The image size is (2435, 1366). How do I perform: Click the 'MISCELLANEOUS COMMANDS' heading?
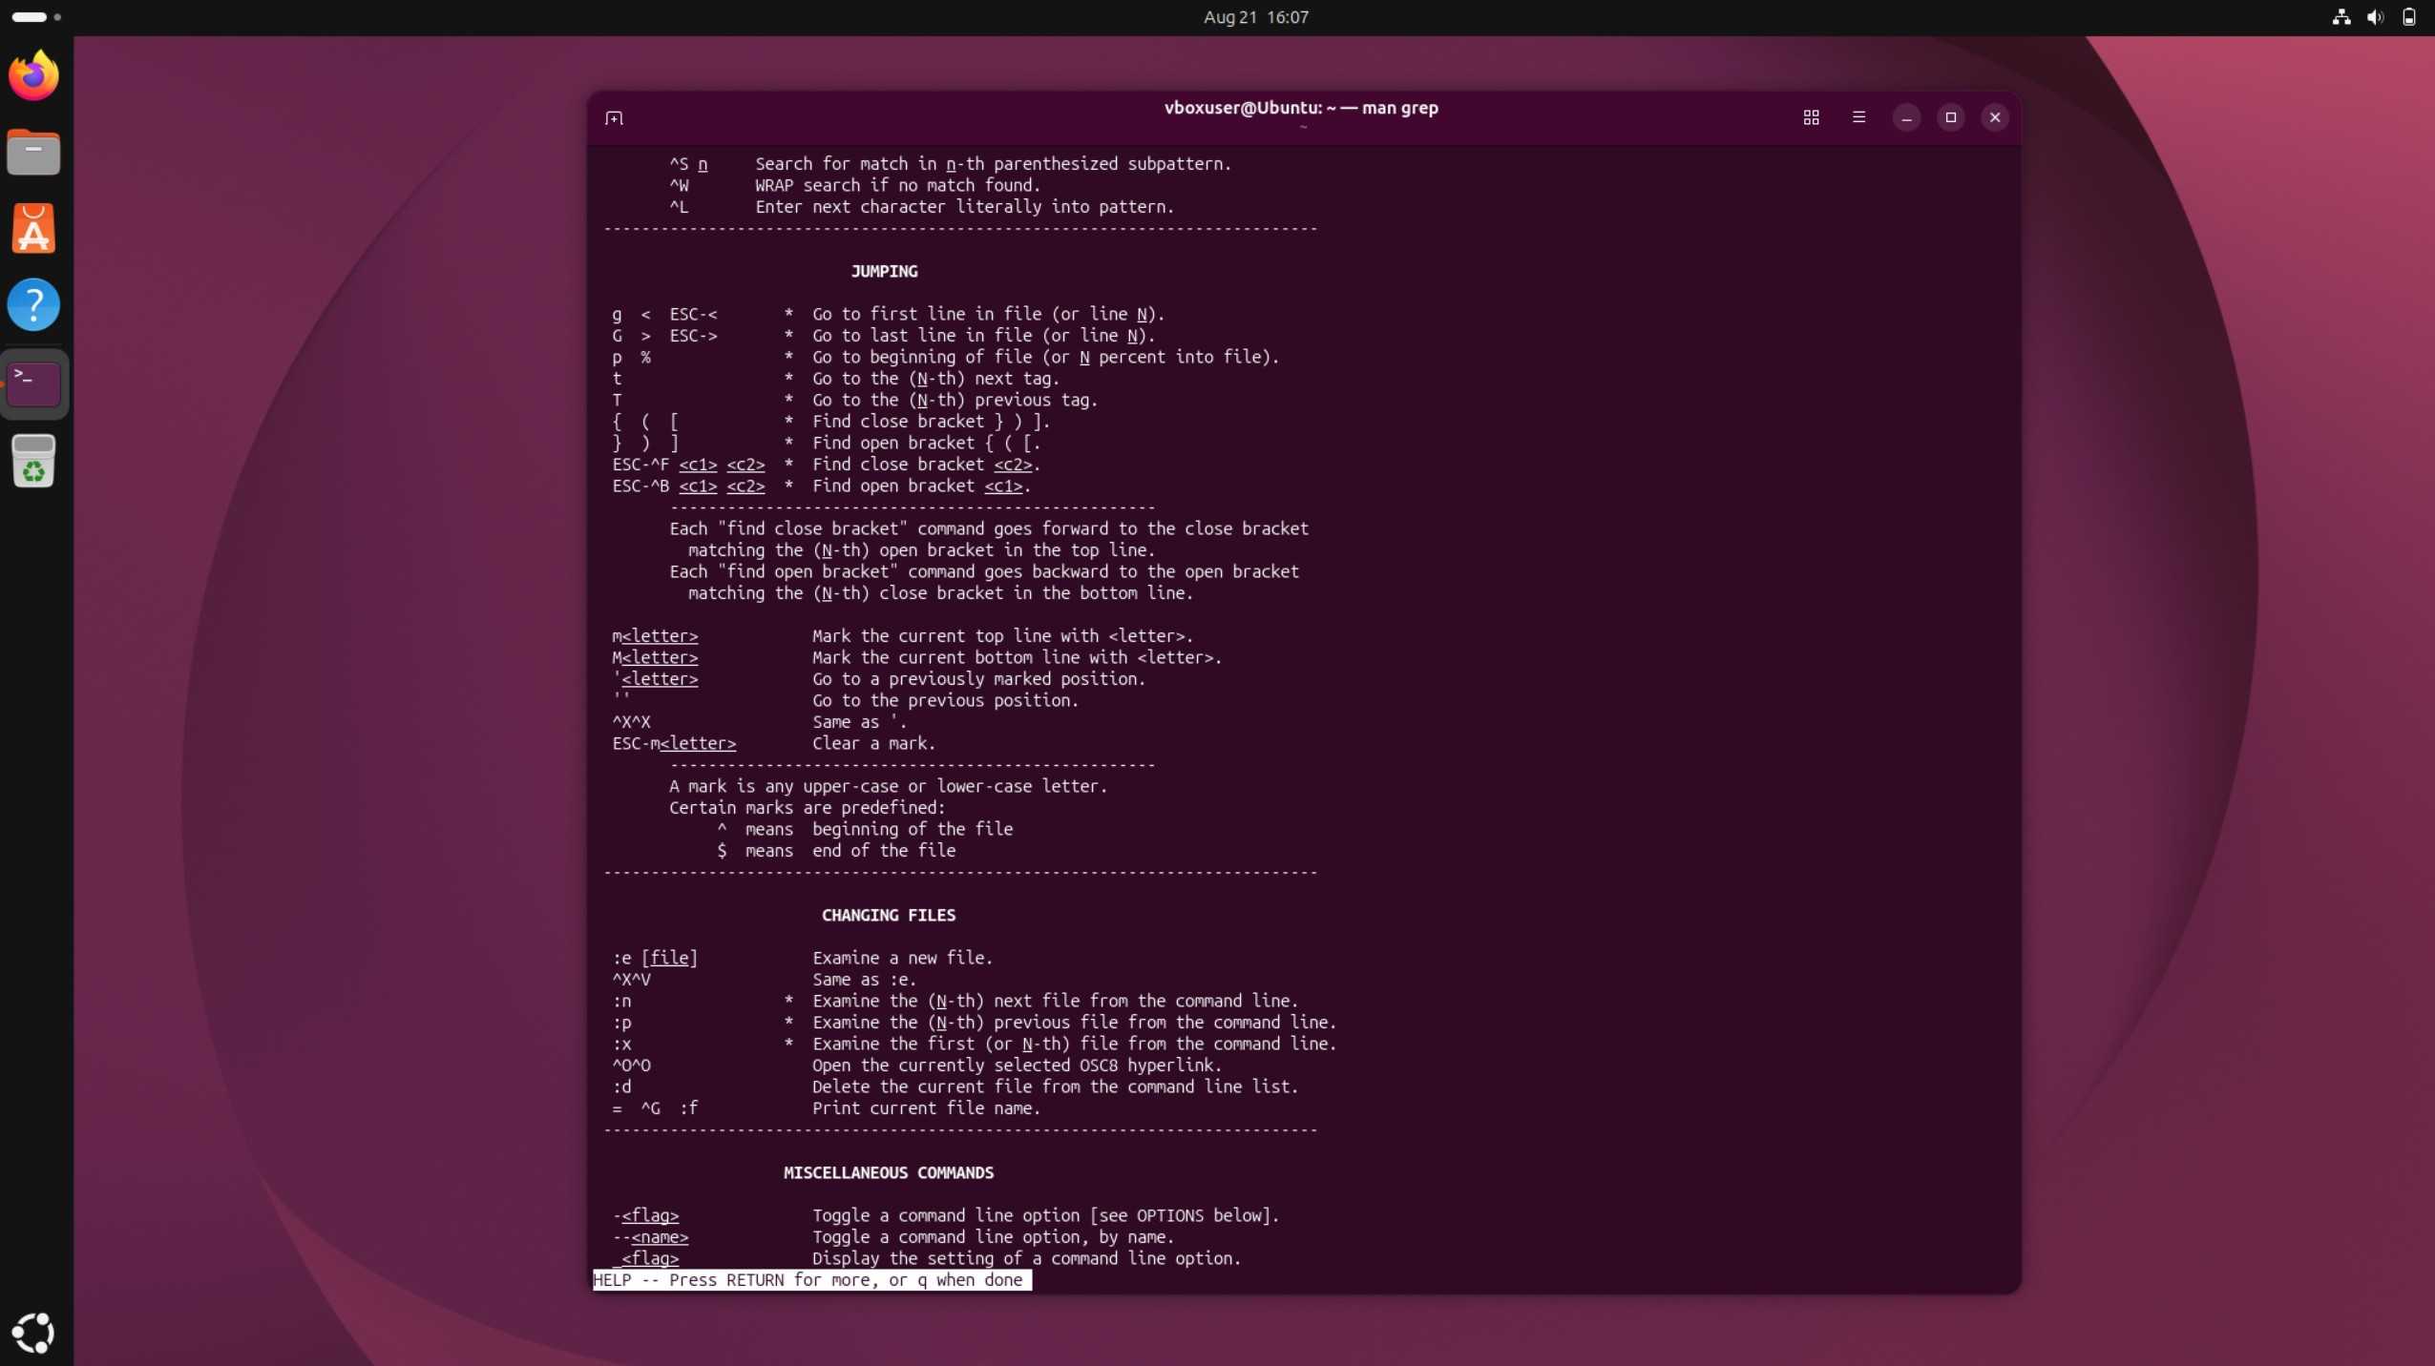pyautogui.click(x=888, y=1172)
